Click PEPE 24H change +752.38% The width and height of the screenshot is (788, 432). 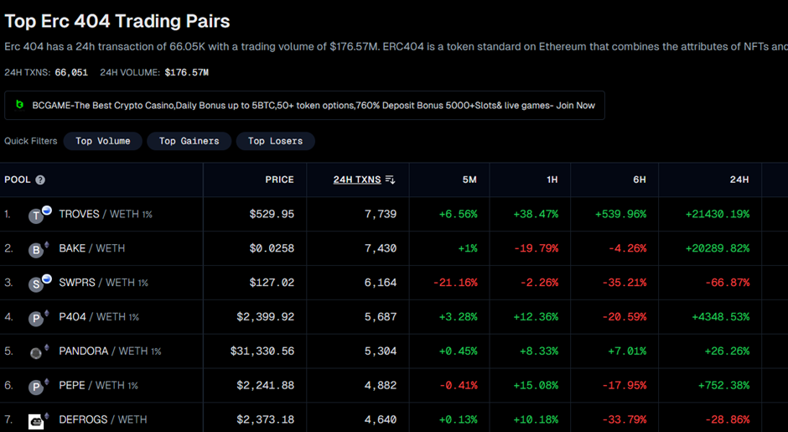(x=723, y=385)
